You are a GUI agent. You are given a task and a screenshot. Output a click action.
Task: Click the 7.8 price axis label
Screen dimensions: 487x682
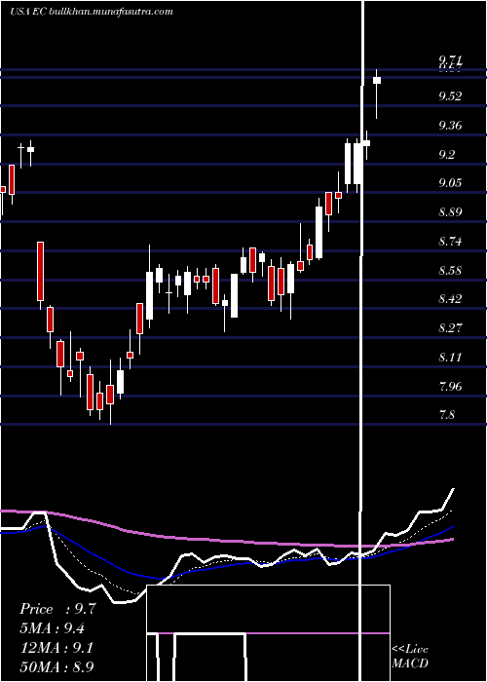447,414
